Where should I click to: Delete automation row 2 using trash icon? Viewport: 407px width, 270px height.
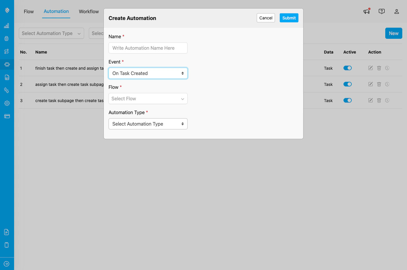coord(379,84)
